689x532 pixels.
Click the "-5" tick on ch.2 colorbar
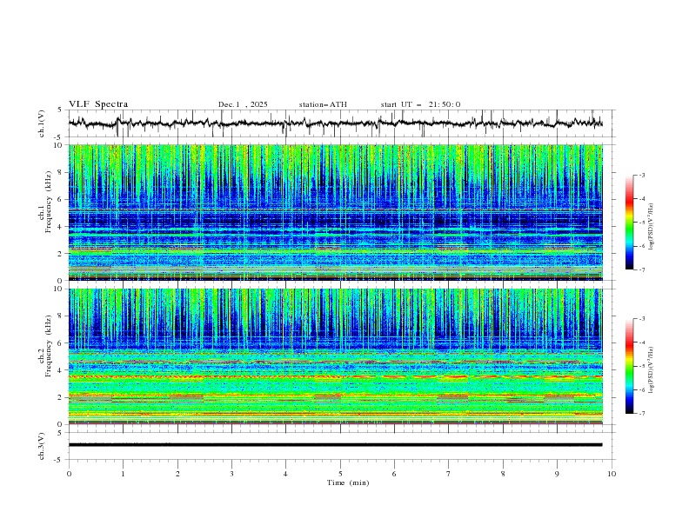point(642,366)
